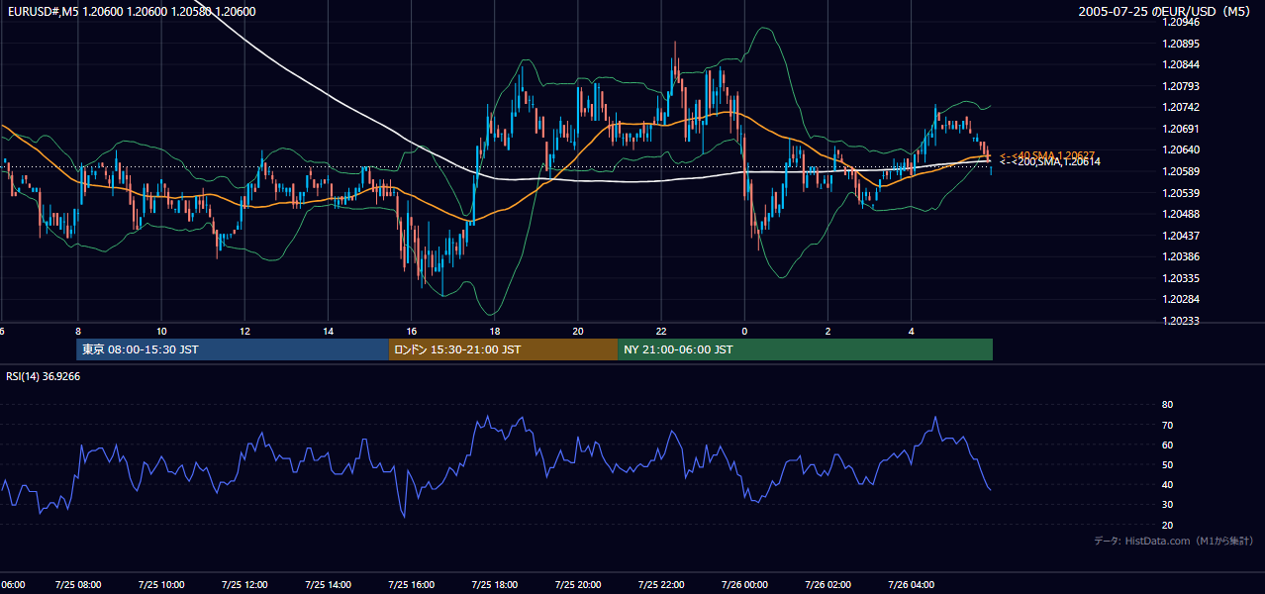Click RSI scale level 70
The width and height of the screenshot is (1265, 594).
[x=1168, y=425]
